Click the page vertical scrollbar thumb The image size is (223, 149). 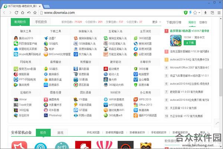click(220, 82)
